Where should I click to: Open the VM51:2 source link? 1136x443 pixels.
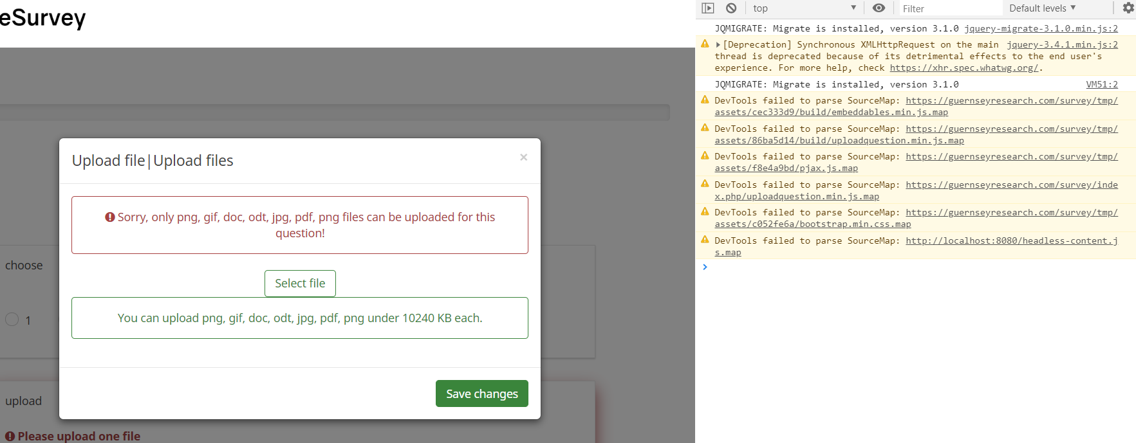1102,85
